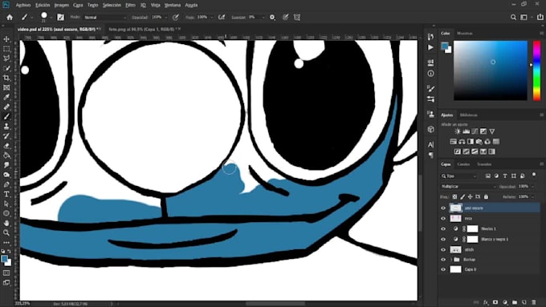Select the Move tool

click(6, 39)
